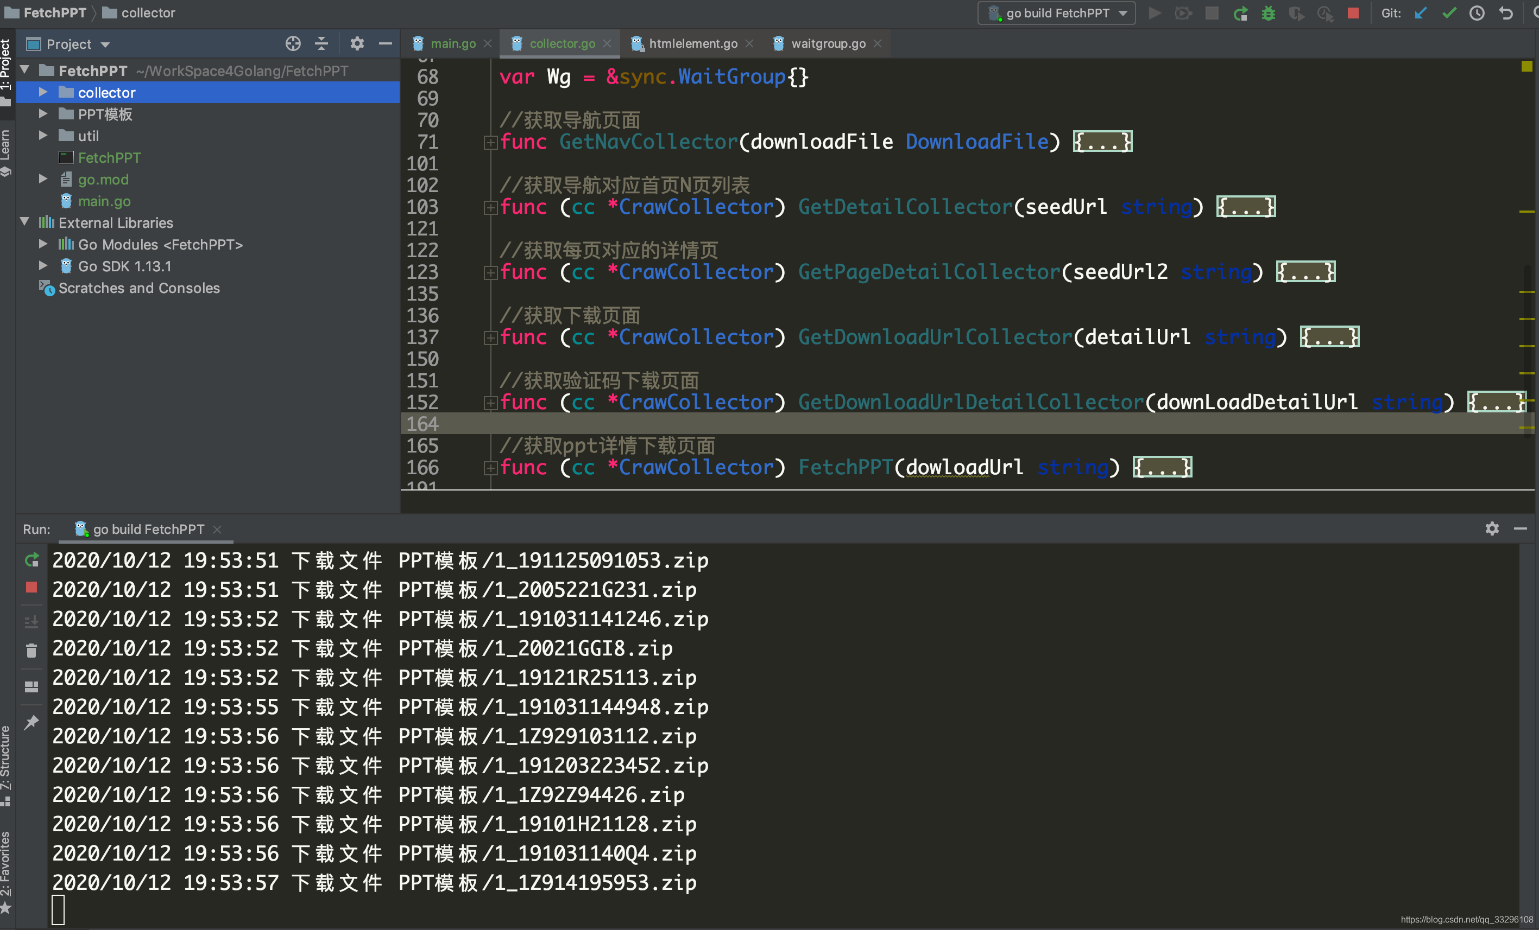
Task: Open waitgroup.go editor tab
Action: 828,44
